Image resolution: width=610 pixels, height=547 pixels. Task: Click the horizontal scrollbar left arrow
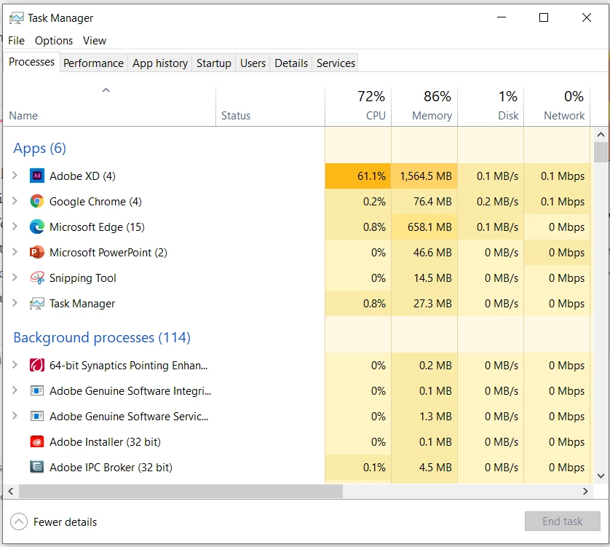coord(11,492)
